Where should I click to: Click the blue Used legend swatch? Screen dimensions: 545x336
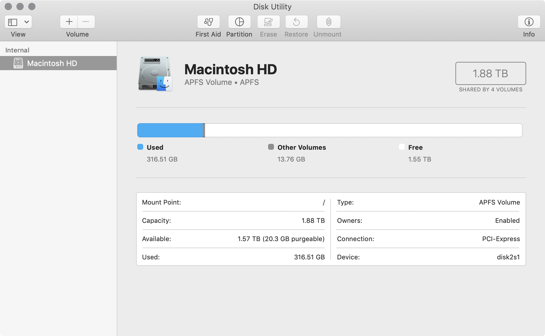[140, 147]
